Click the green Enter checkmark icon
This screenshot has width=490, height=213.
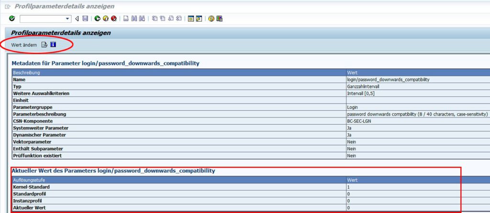(12, 19)
